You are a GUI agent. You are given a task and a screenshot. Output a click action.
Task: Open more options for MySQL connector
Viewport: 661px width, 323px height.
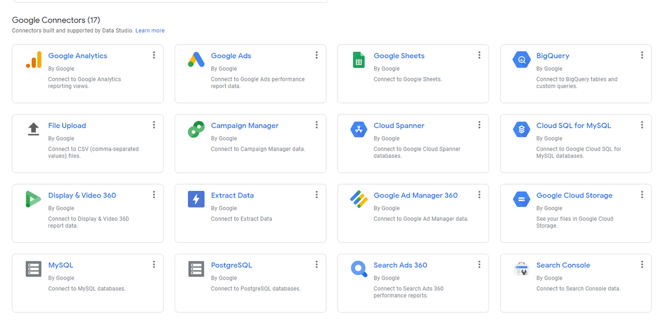pos(154,265)
